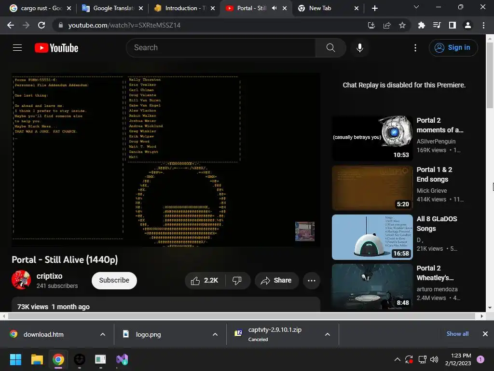The width and height of the screenshot is (494, 371).
Task: Start voice search with microphone icon
Action: click(359, 48)
